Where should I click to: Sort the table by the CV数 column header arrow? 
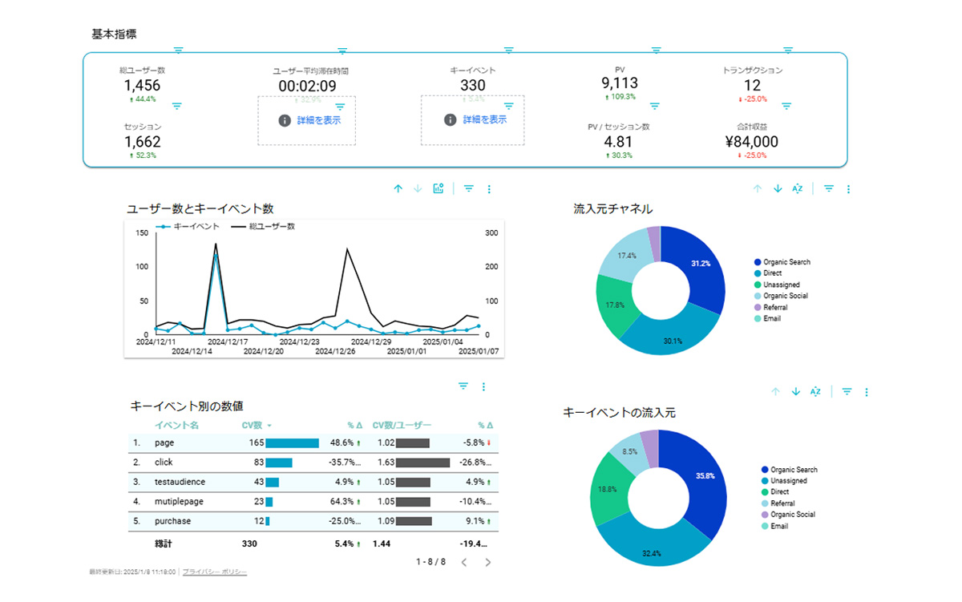[x=269, y=426]
